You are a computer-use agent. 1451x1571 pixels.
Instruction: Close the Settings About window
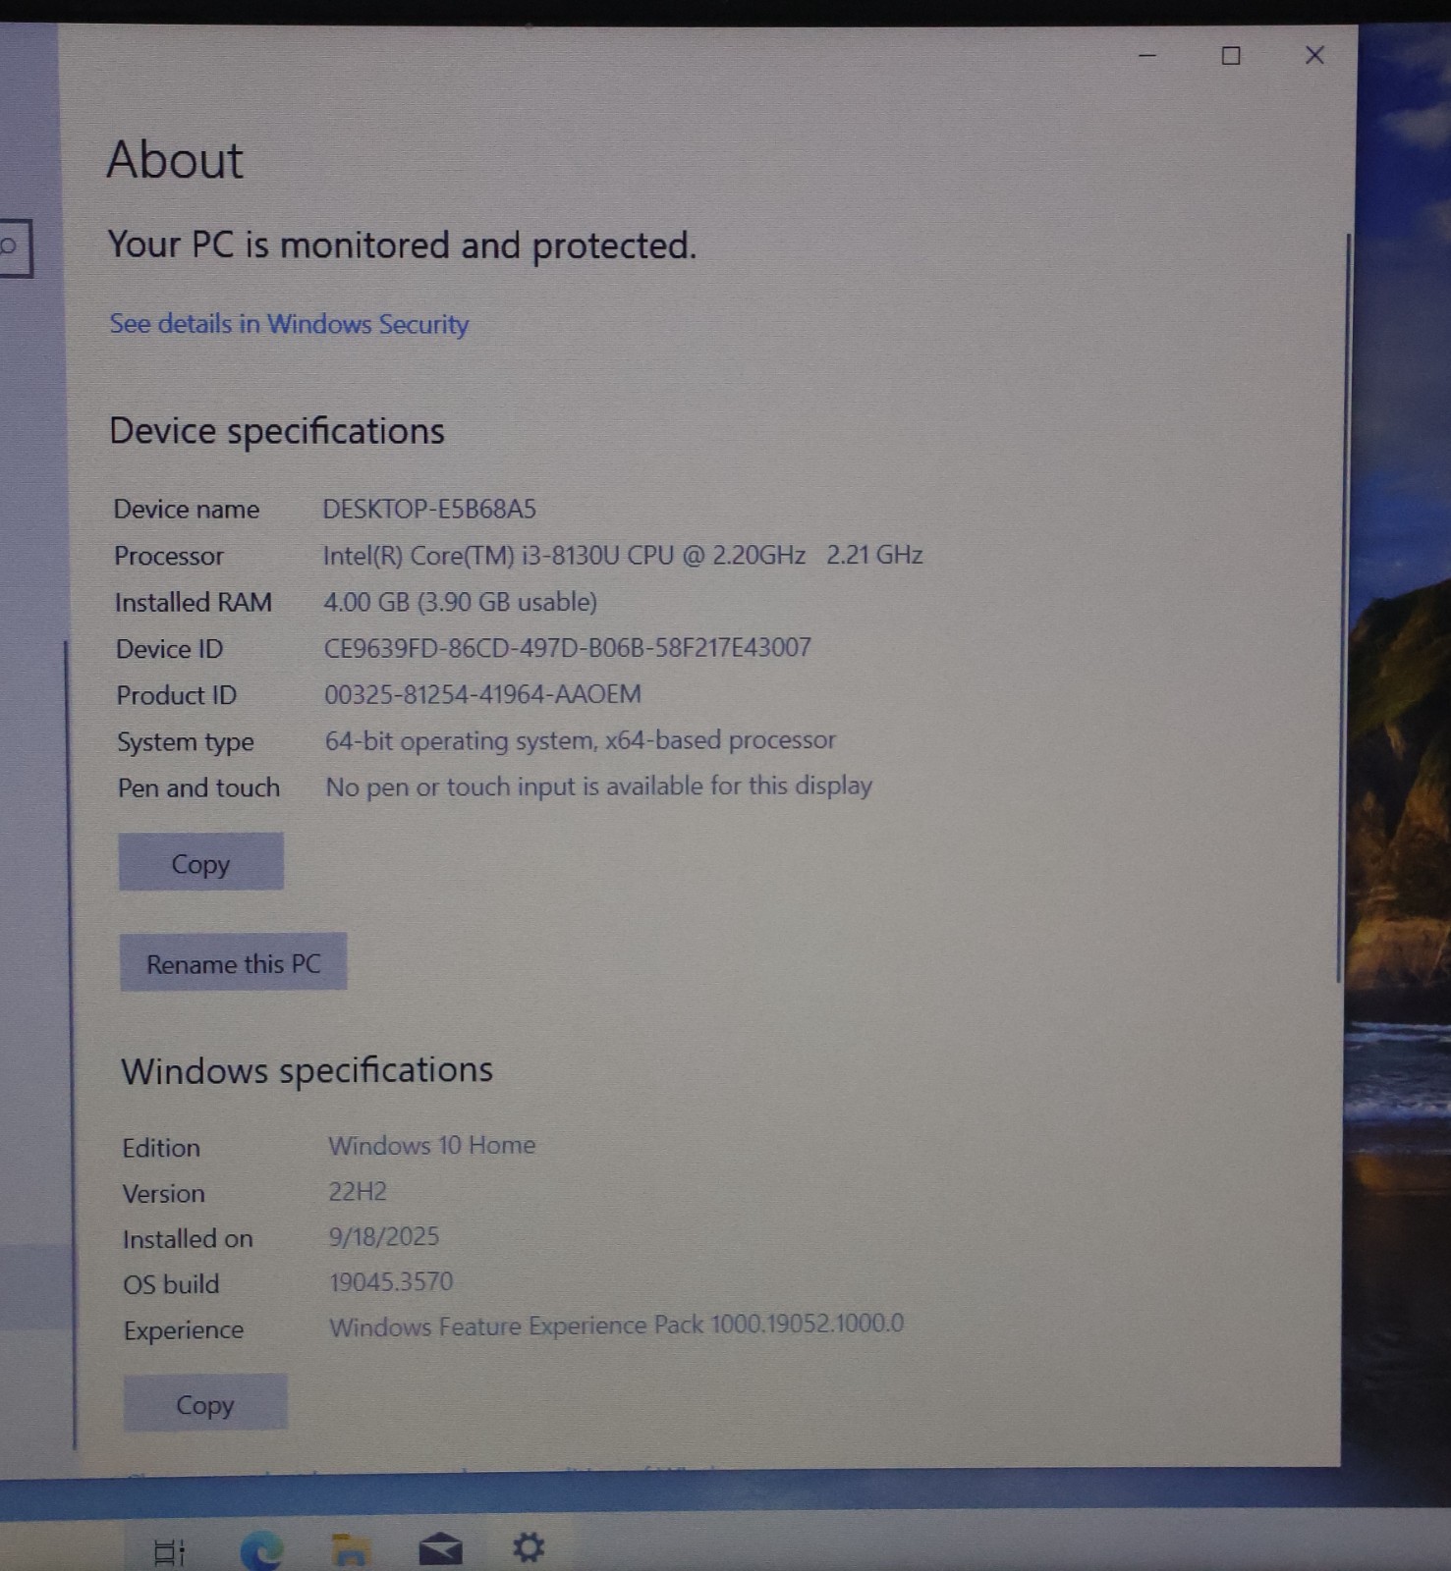pyautogui.click(x=1314, y=56)
